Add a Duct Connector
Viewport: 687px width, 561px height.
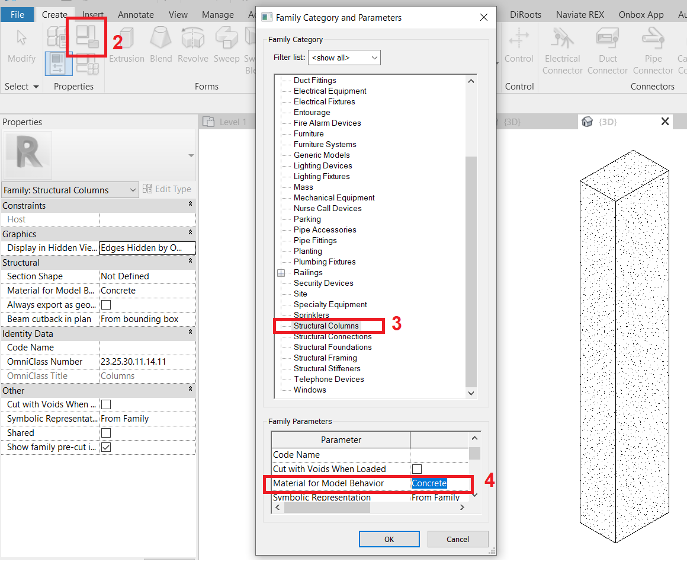tap(607, 47)
